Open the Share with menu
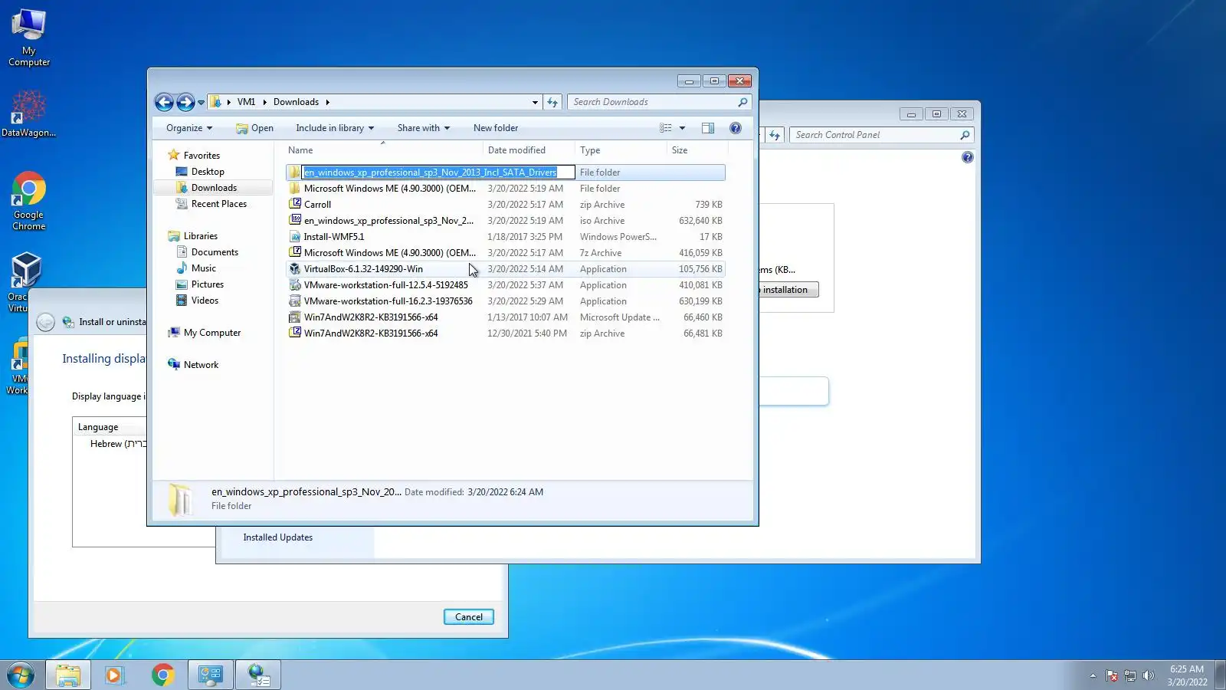Screen dimensions: 1226x690 pos(424,128)
